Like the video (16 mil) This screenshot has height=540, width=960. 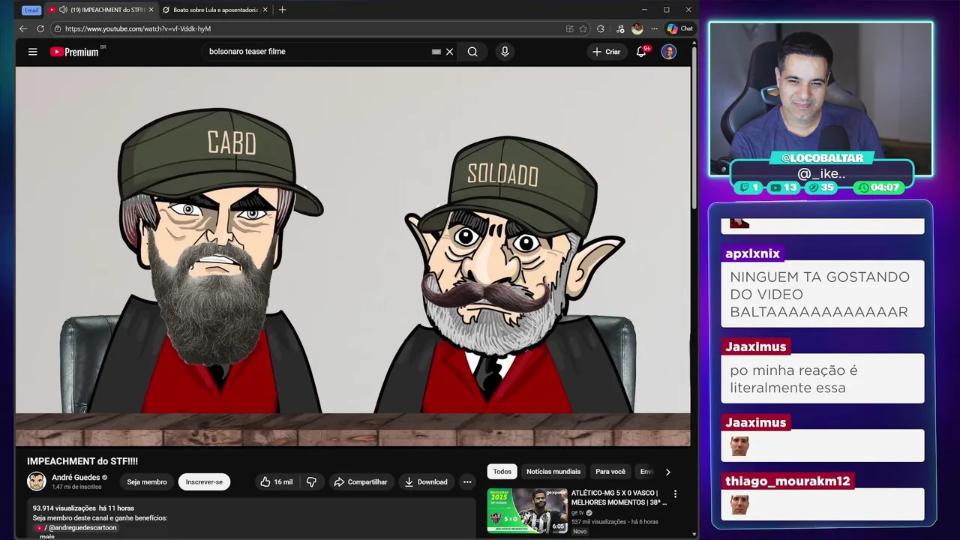(276, 481)
